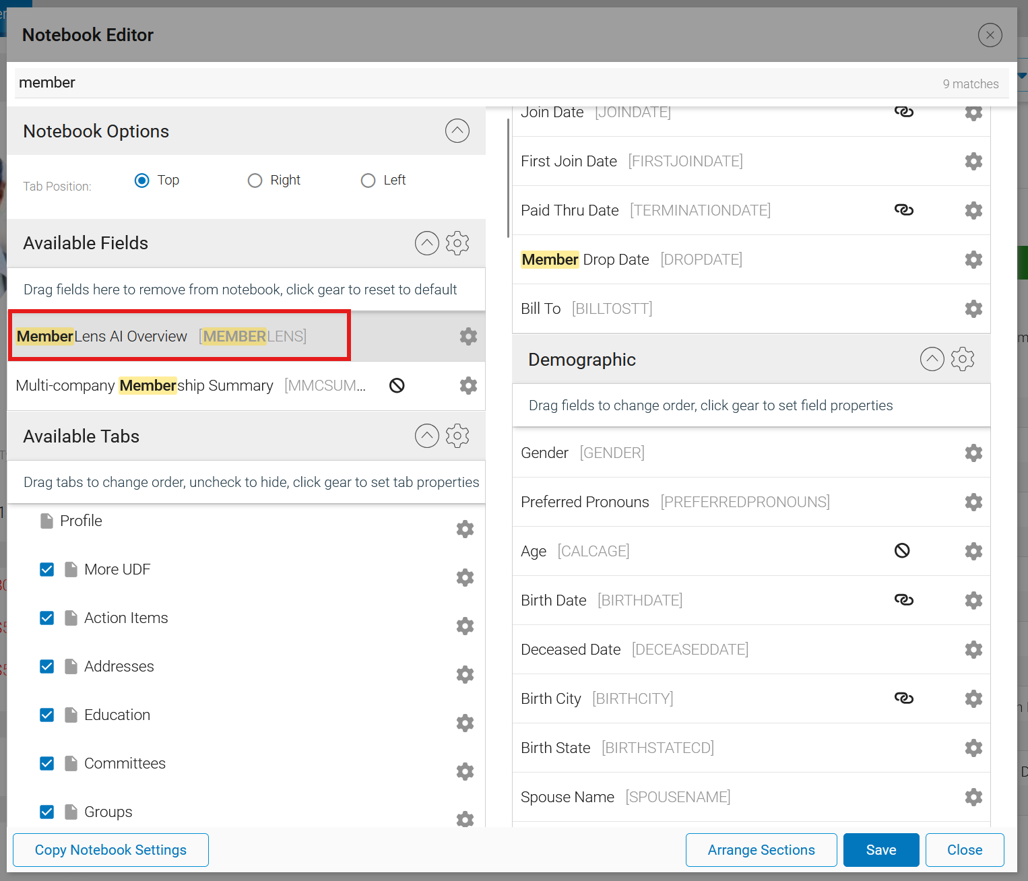Select Top tab position
The image size is (1028, 881).
click(x=141, y=181)
